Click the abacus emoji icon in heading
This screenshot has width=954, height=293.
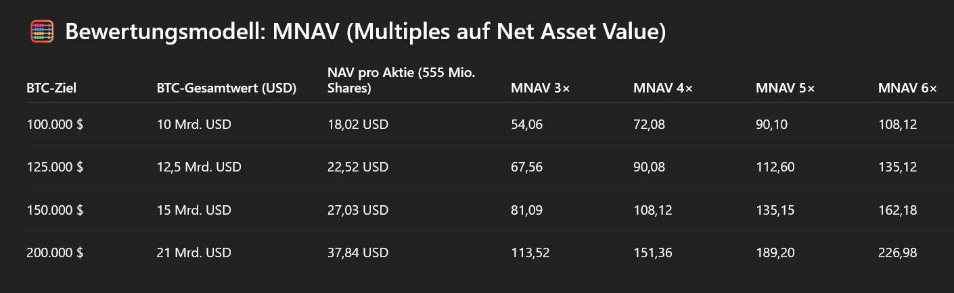click(x=42, y=32)
